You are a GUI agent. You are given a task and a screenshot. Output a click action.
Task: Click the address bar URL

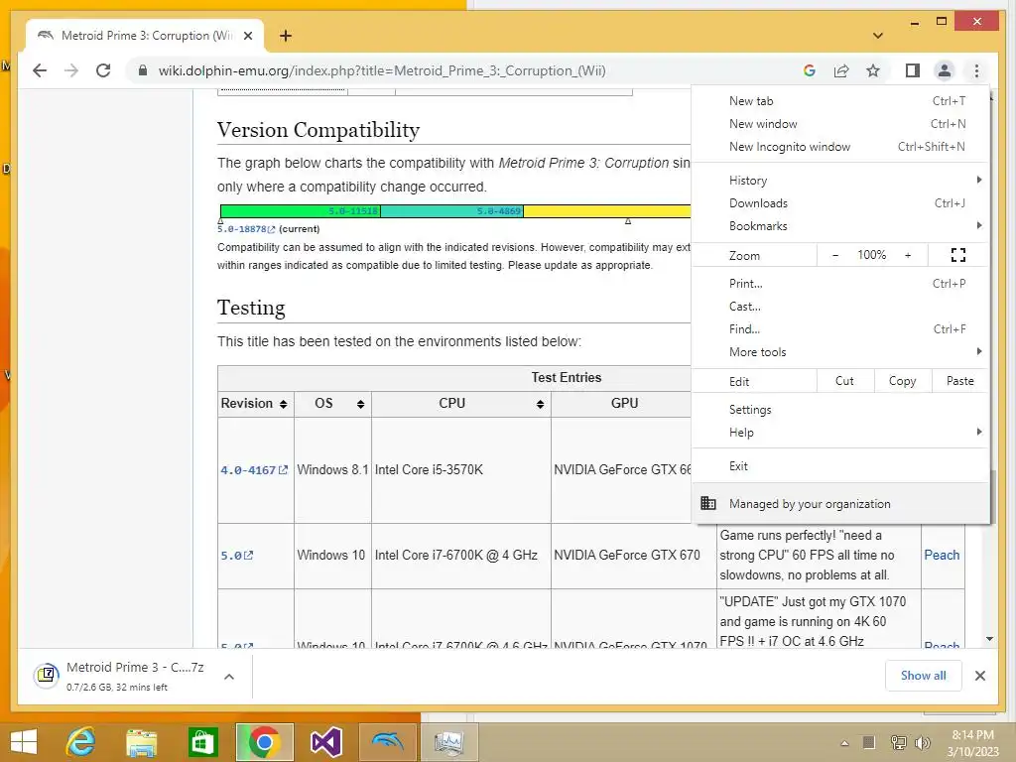coord(382,70)
